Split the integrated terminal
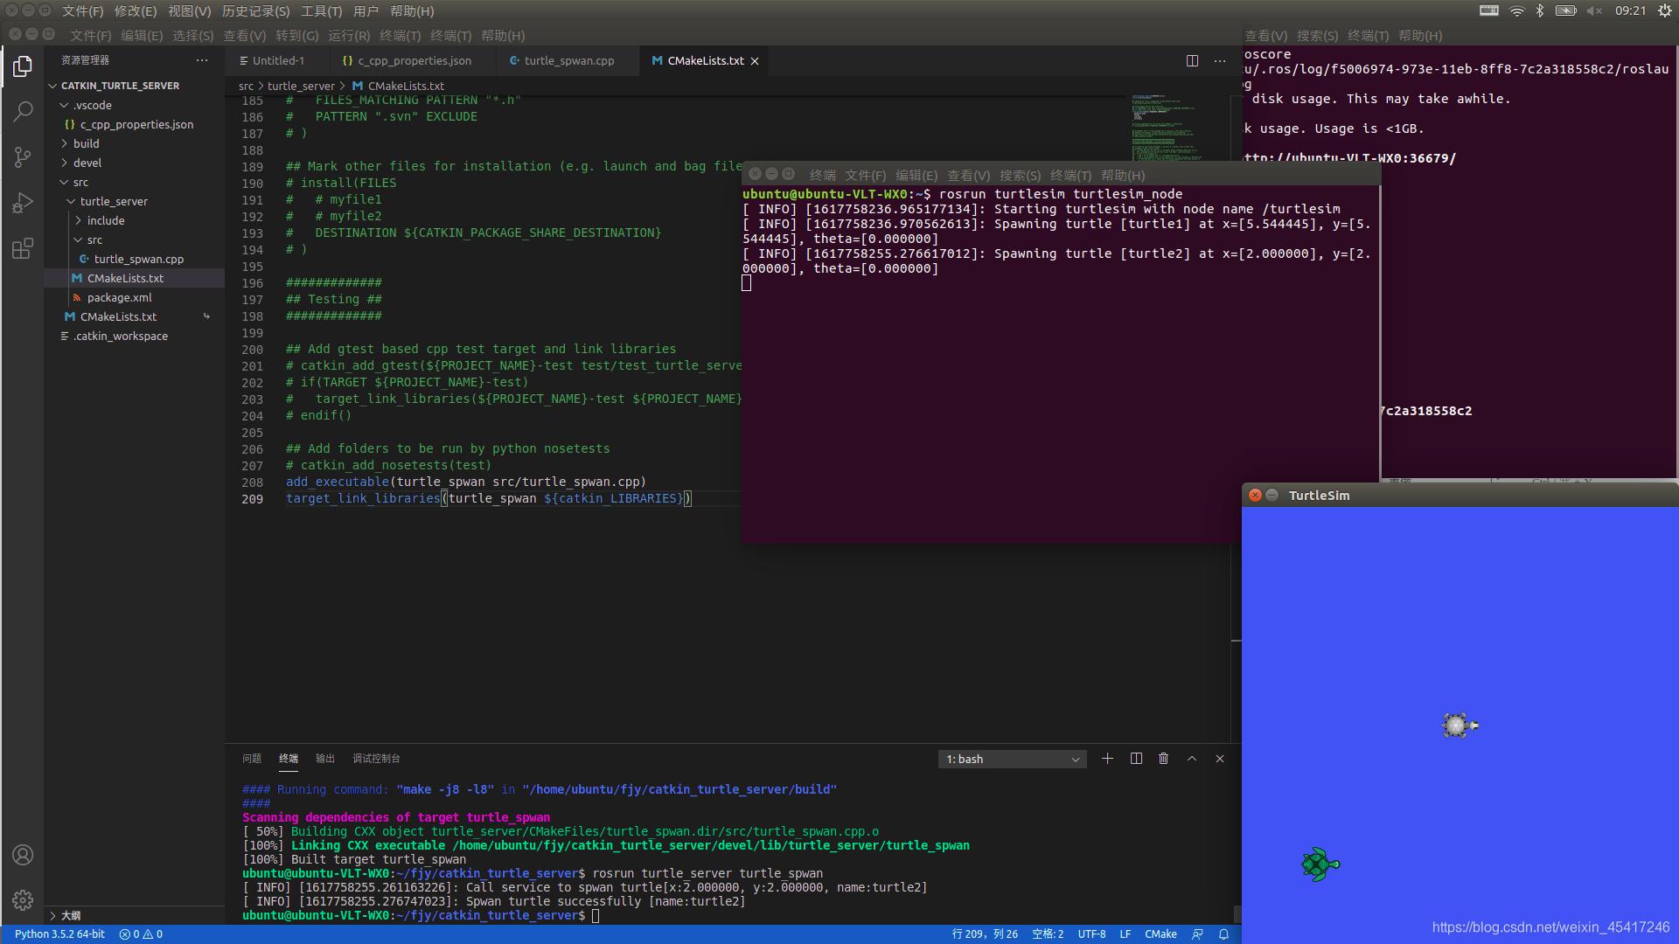Image resolution: width=1679 pixels, height=944 pixels. point(1136,759)
